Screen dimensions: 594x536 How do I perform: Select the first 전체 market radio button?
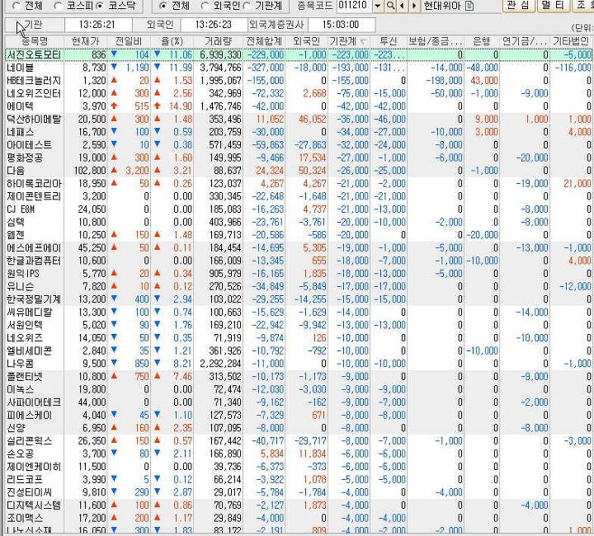coord(16,6)
